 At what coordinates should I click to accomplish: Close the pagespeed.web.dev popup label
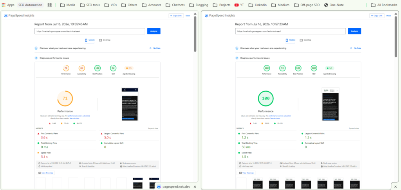coord(195,187)
